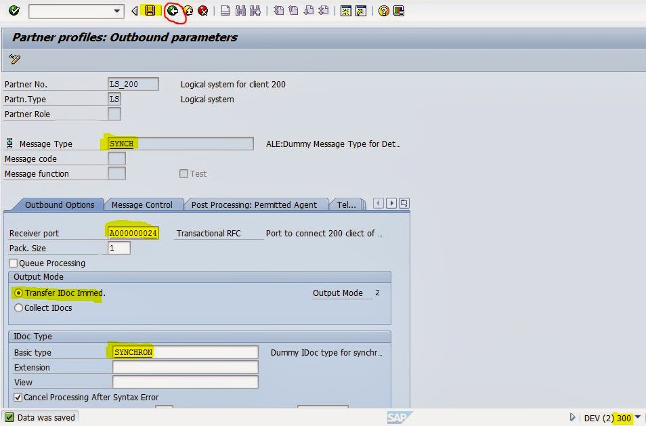Open Post Processing: Permitted Agent tab
Image resolution: width=646 pixels, height=426 pixels.
click(x=254, y=205)
